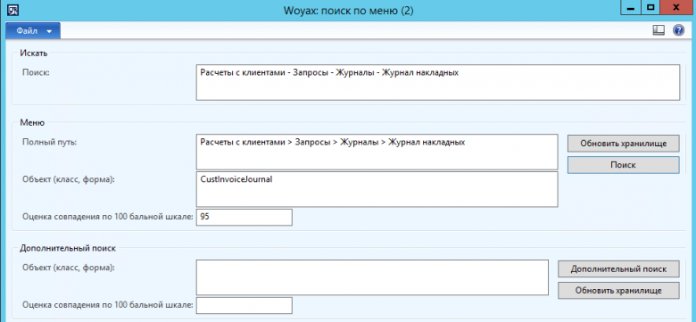Image resolution: width=696 pixels, height=322 pixels.
Task: Click the Поиск button
Action: tap(623, 164)
